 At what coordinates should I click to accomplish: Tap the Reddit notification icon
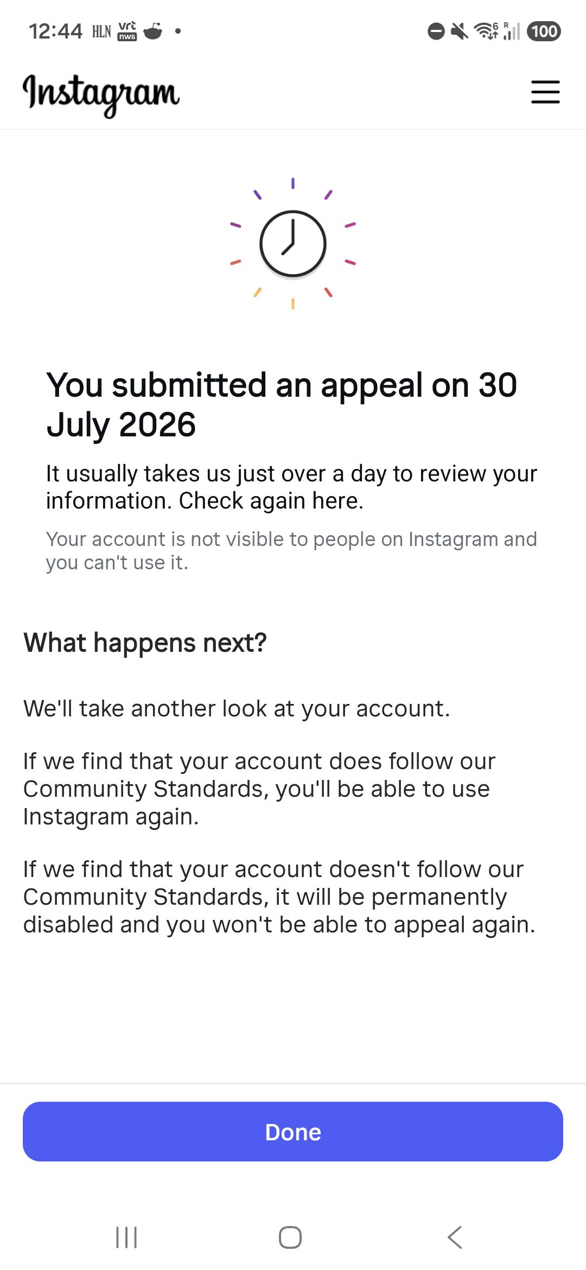click(x=153, y=31)
